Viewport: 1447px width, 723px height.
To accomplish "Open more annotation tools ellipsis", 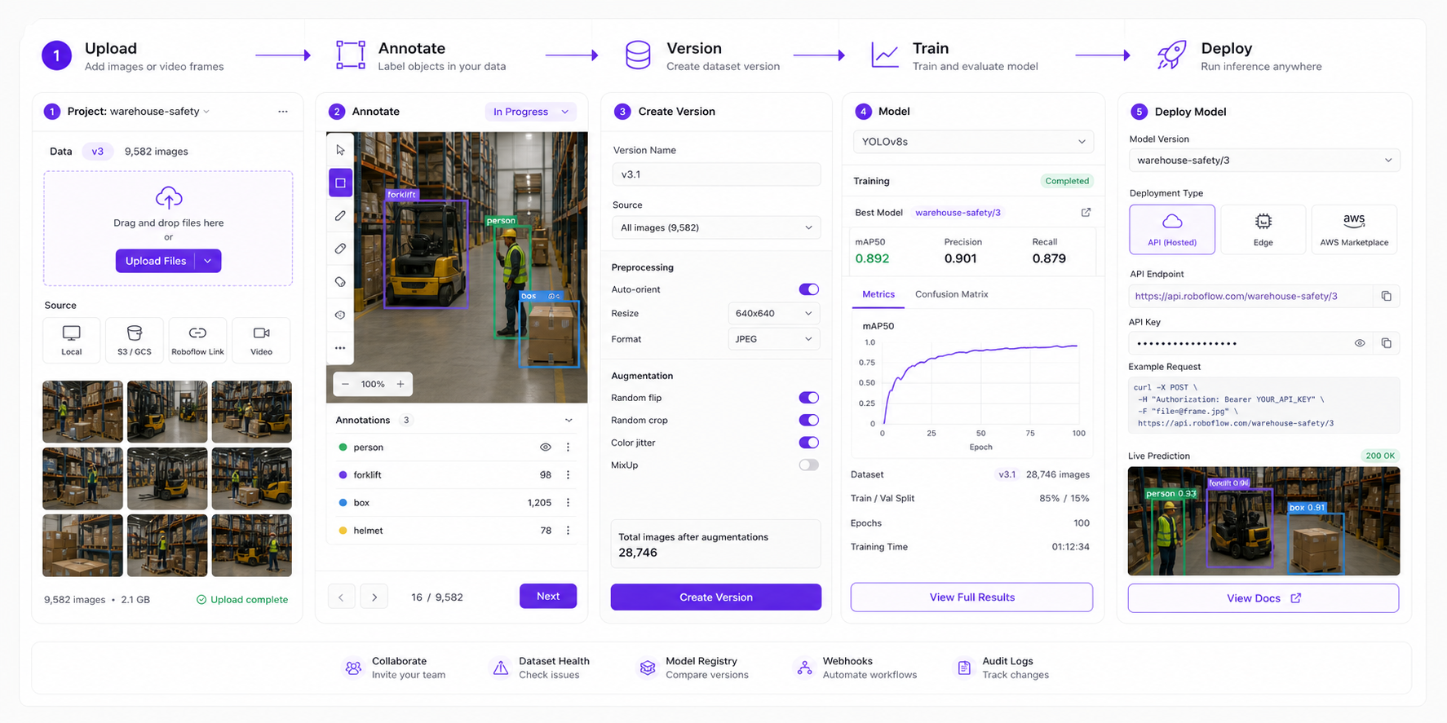I will click(340, 348).
